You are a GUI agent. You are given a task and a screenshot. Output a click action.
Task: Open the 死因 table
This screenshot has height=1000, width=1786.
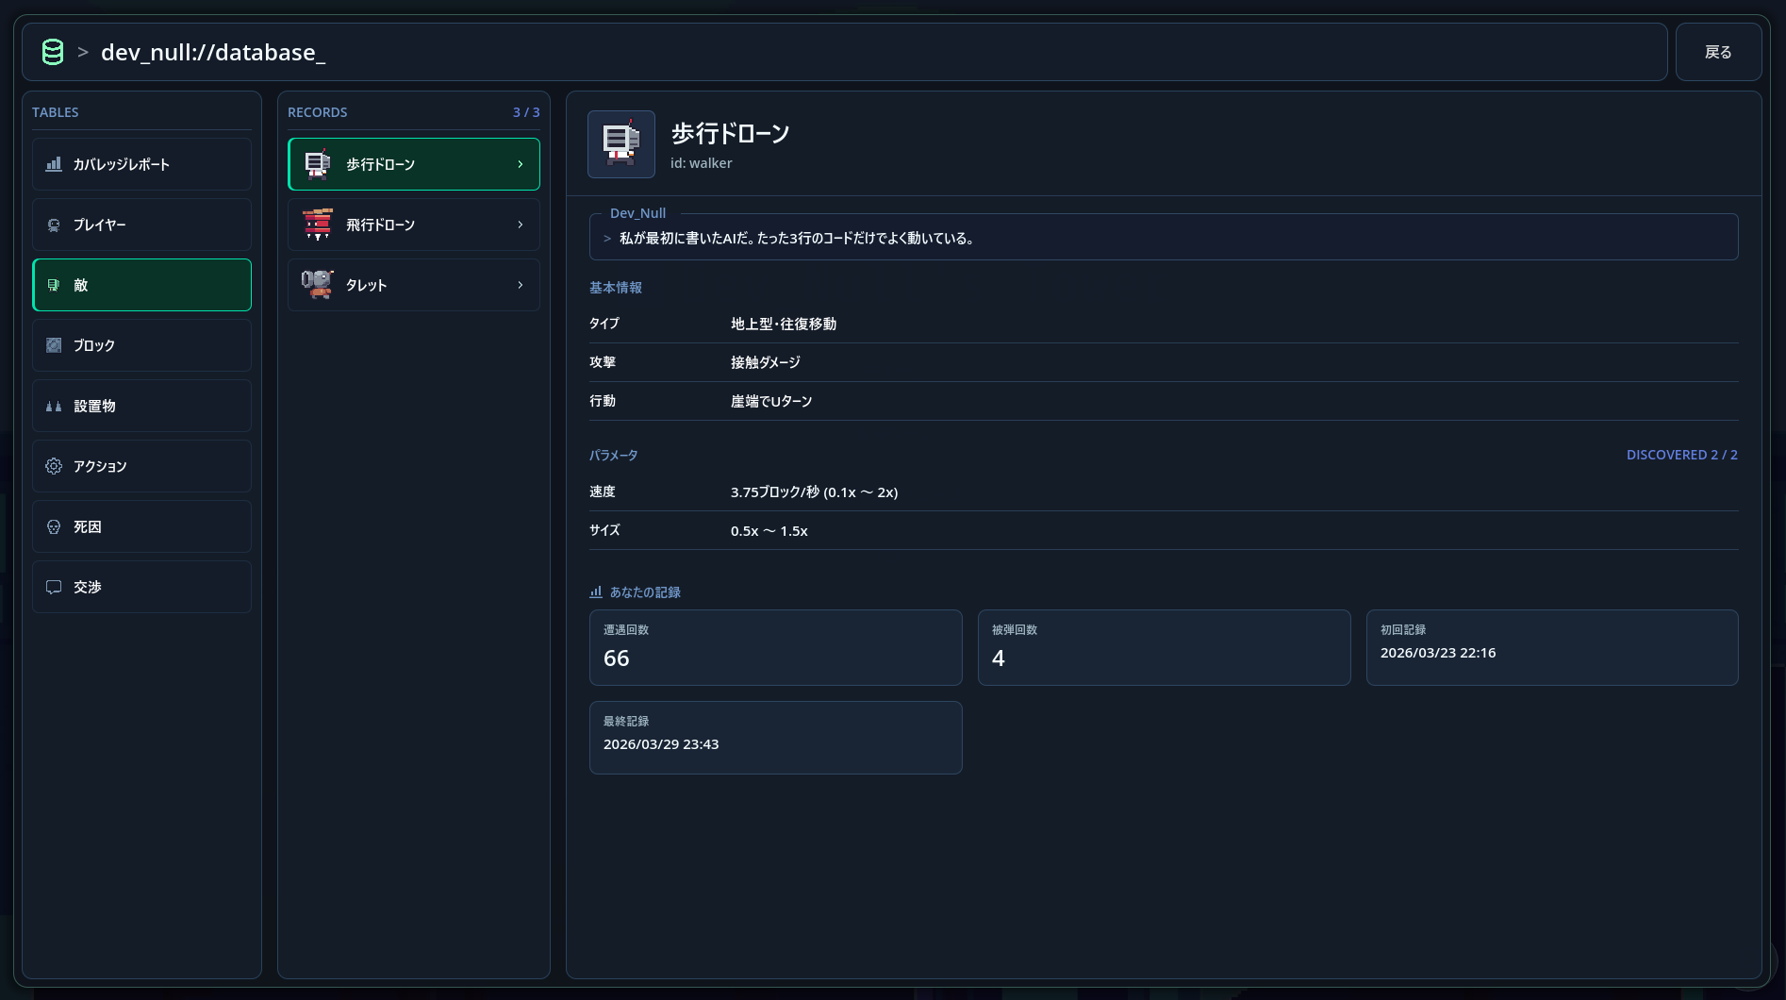141,526
